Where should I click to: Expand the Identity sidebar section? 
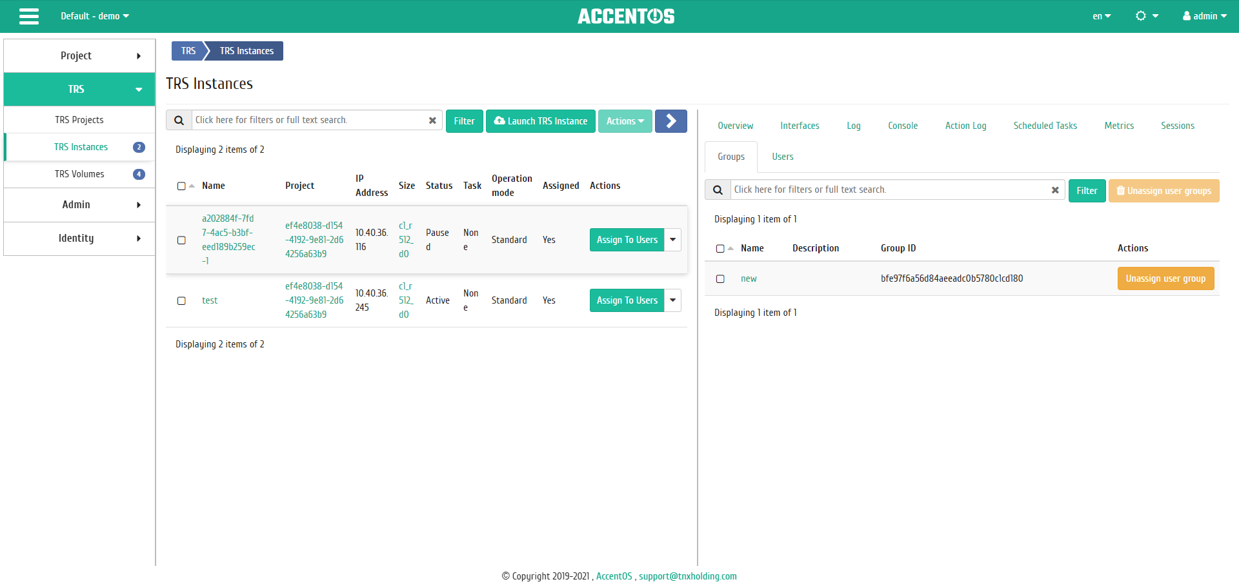pos(79,238)
